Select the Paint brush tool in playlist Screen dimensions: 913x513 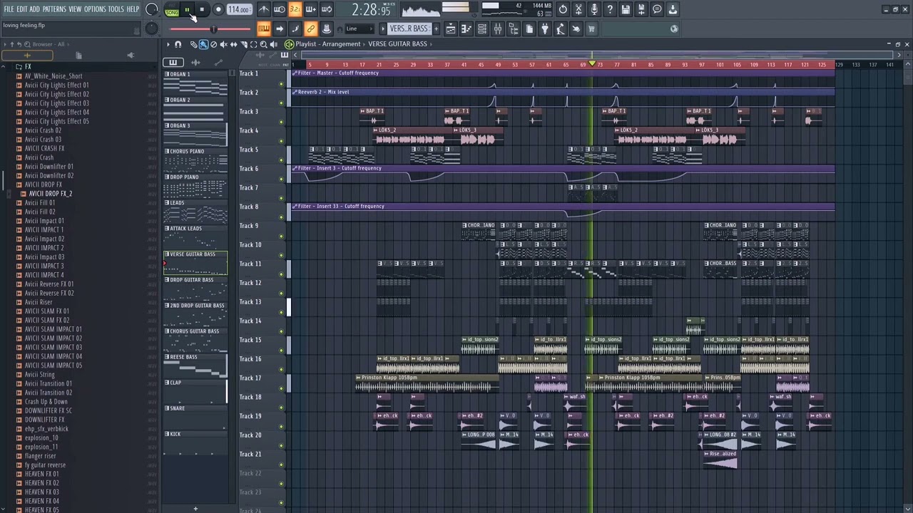203,44
